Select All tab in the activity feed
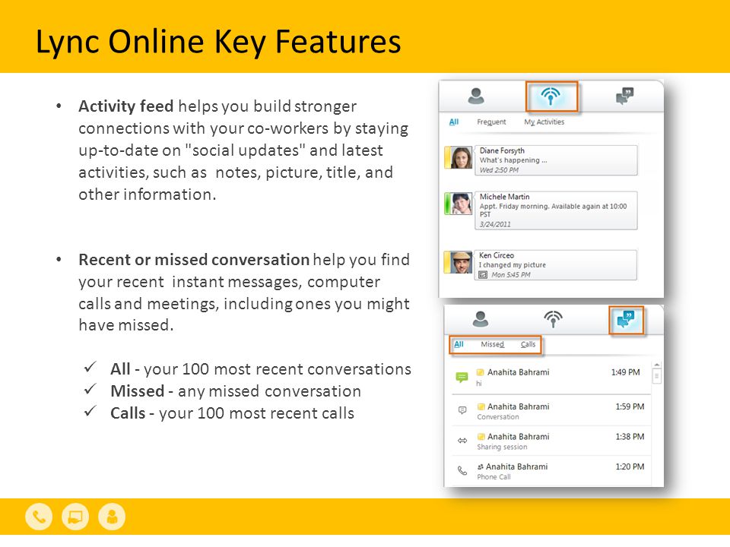Screen dimensions: 730x547 454,122
